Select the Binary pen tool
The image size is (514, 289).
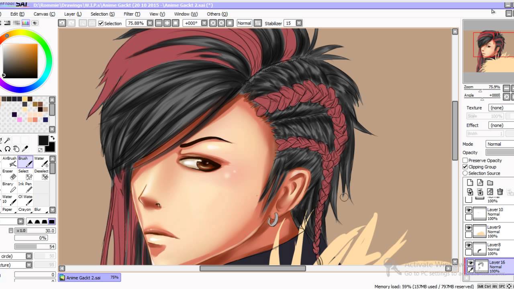click(9, 187)
